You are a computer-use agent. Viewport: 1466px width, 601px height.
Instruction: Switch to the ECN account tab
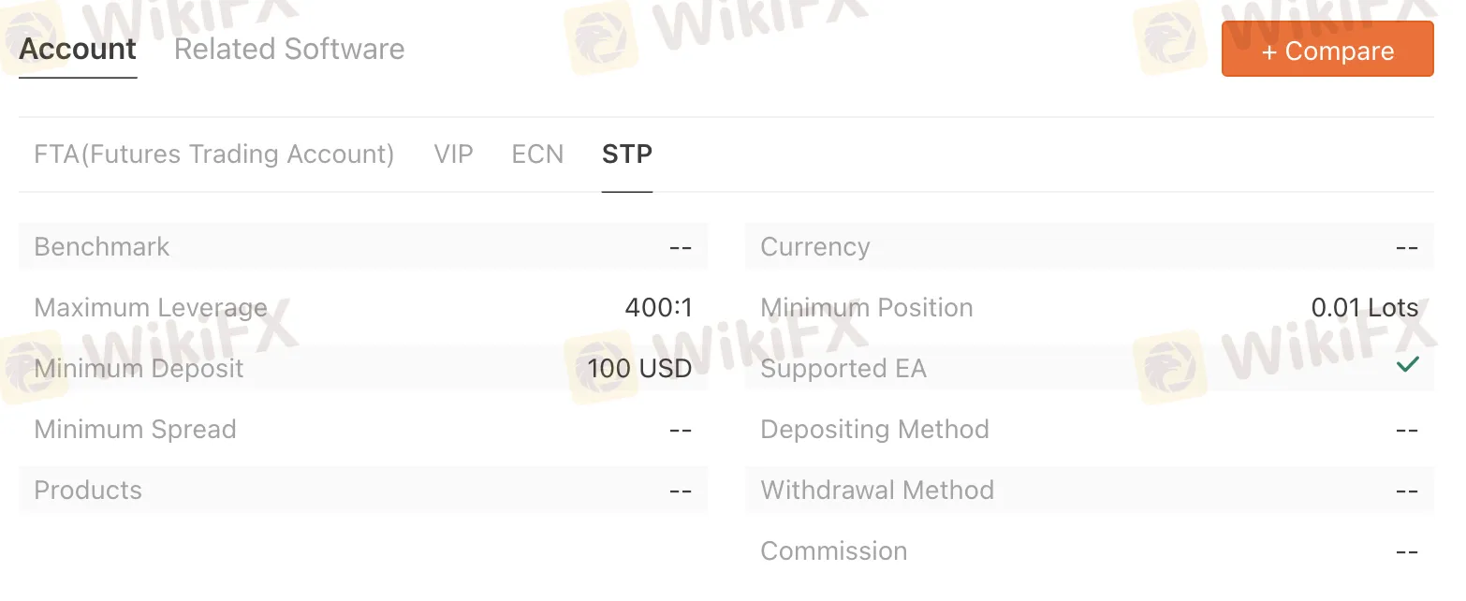click(537, 154)
